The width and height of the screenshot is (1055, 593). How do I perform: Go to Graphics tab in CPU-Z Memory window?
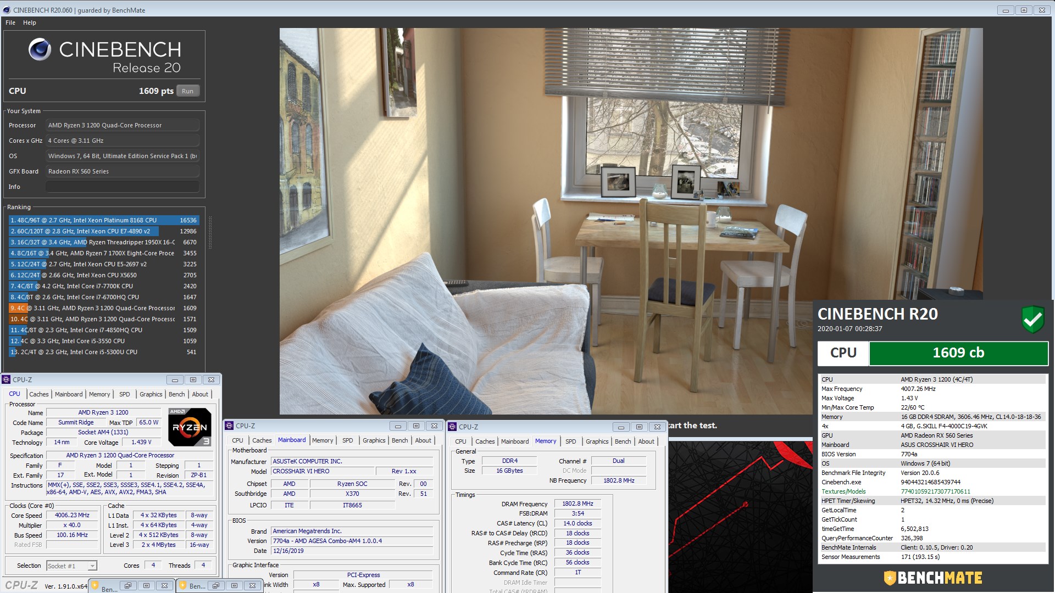(x=597, y=441)
